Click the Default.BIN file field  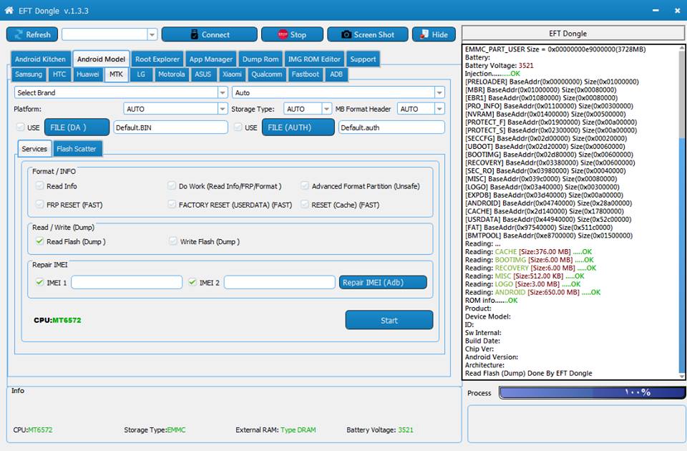click(171, 127)
